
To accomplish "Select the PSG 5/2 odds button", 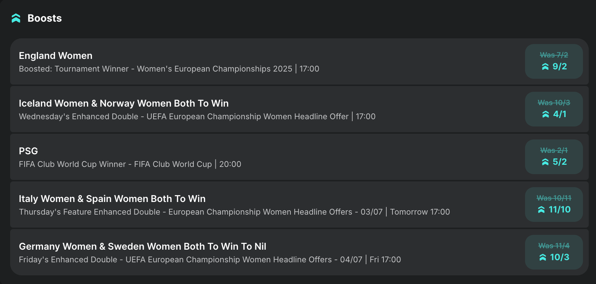I will pyautogui.click(x=554, y=157).
